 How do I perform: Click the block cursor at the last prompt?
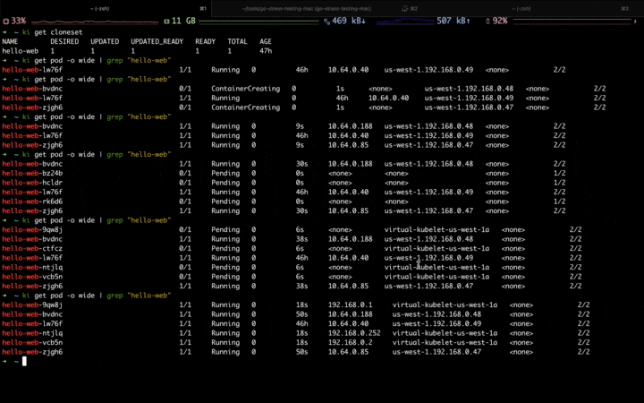point(24,361)
